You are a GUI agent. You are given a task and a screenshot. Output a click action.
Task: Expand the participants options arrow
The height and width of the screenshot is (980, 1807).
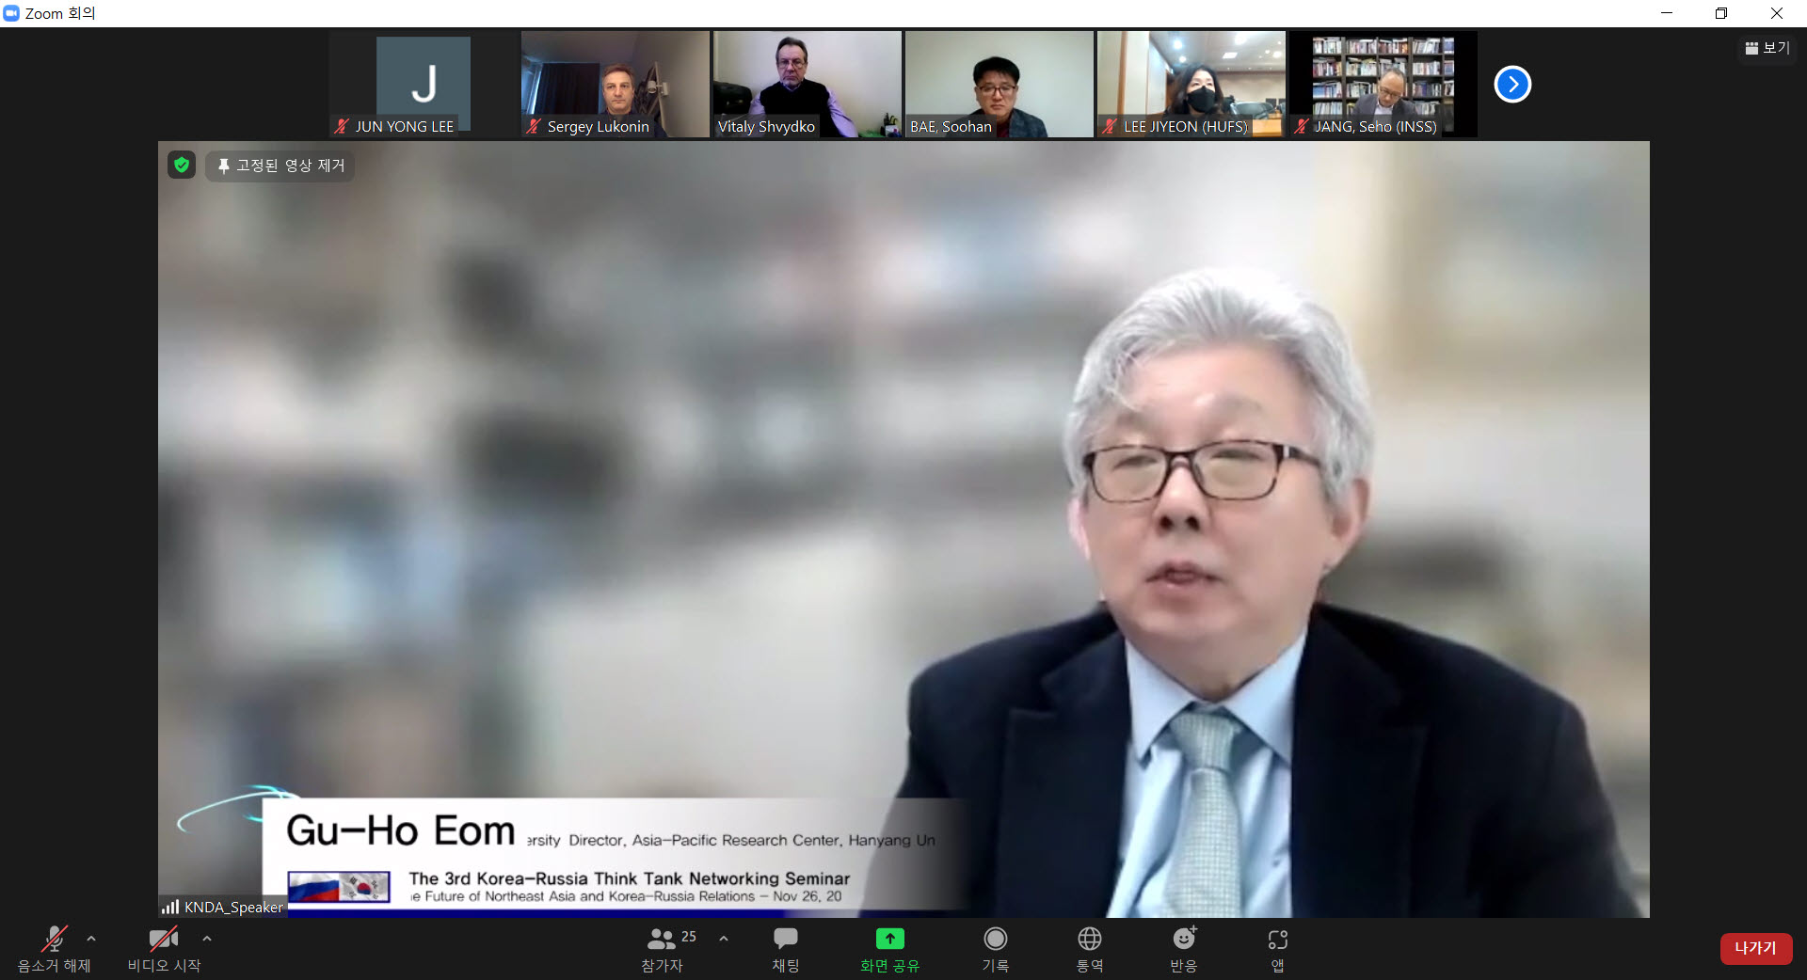click(724, 939)
